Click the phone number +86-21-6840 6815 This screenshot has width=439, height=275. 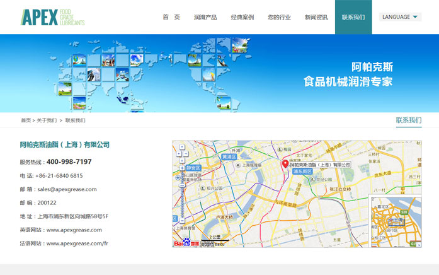[59, 176]
